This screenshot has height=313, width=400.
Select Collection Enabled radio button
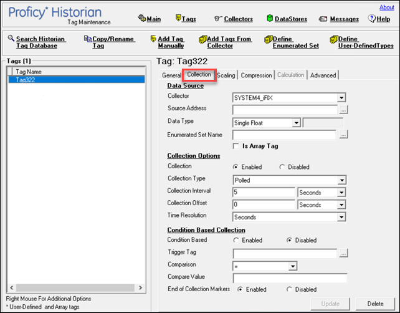pyautogui.click(x=236, y=166)
